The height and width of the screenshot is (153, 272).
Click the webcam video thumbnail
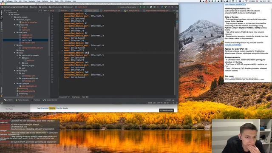click(242, 136)
